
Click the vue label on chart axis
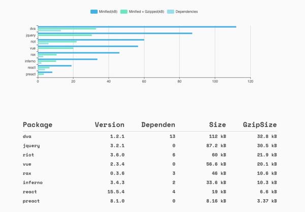point(33,48)
